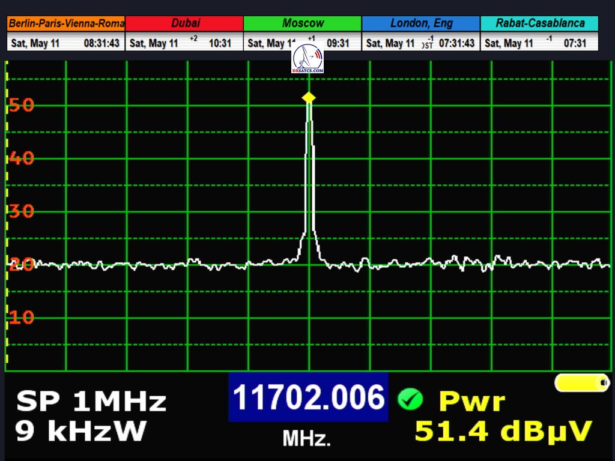Viewport: 615px width, 461px height.
Task: Click the 9 kHzW bandwidth setting
Action: pos(81,431)
